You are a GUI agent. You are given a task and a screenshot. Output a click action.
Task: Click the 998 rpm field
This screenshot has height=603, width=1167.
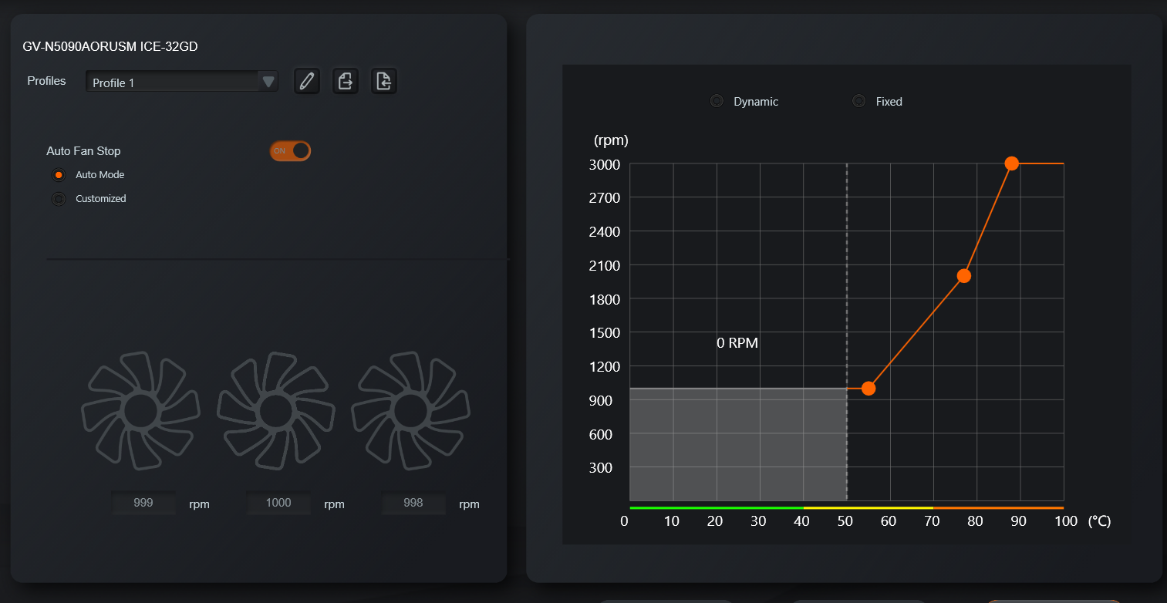coord(413,503)
